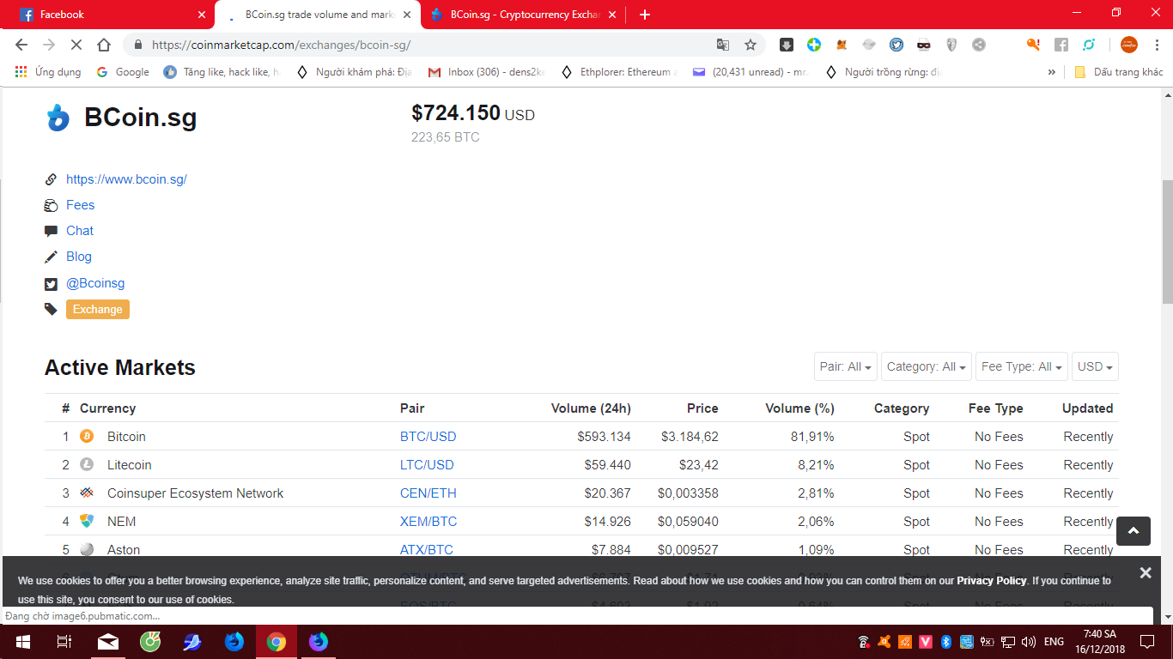The image size is (1173, 659).
Task: Open the CEN/ETH market pair
Action: (428, 493)
